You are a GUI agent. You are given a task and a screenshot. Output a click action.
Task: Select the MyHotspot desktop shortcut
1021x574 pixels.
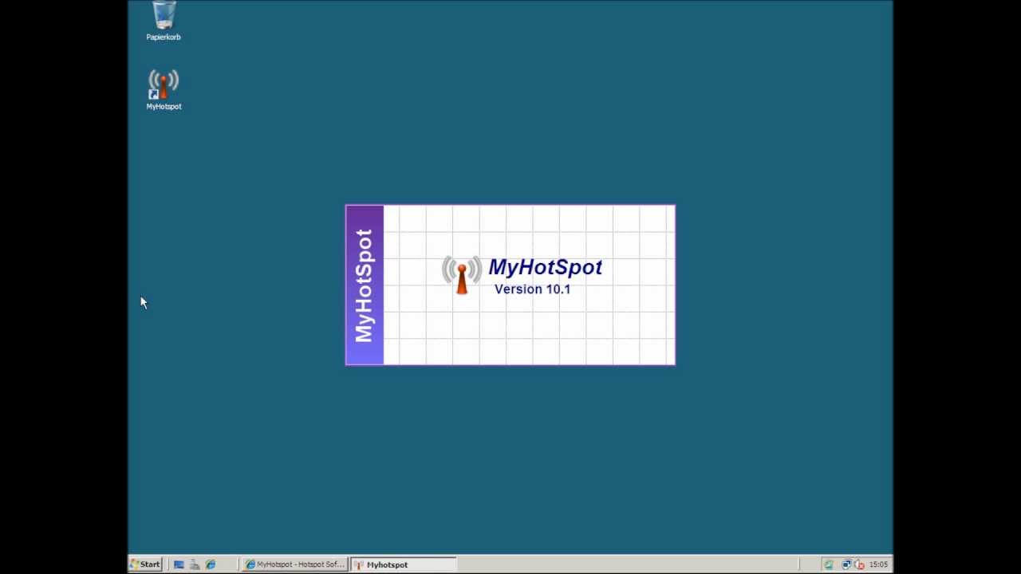[x=164, y=89]
